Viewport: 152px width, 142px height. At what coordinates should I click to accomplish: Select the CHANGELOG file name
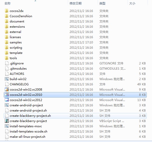(x=19, y=84)
